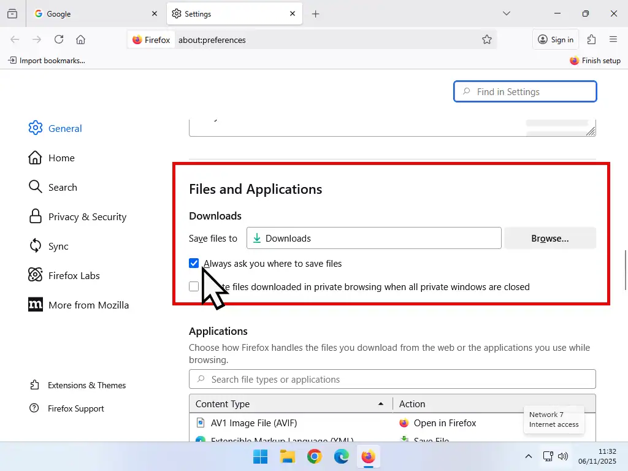The width and height of the screenshot is (628, 471).
Task: Open the Firefox application menu
Action: [613, 39]
